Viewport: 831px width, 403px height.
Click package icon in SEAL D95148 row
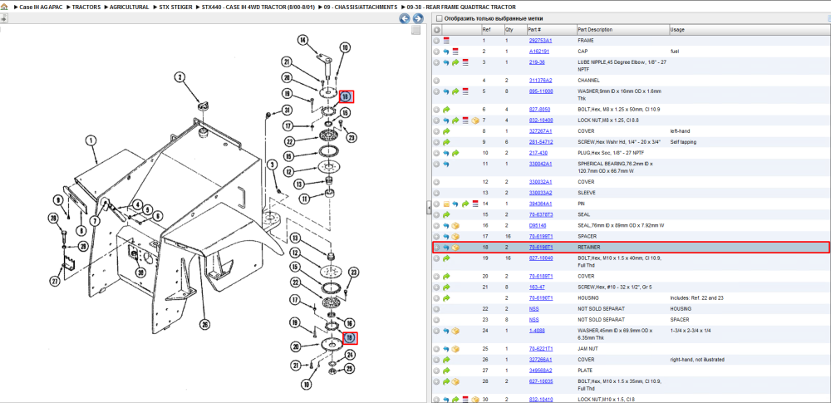455,225
